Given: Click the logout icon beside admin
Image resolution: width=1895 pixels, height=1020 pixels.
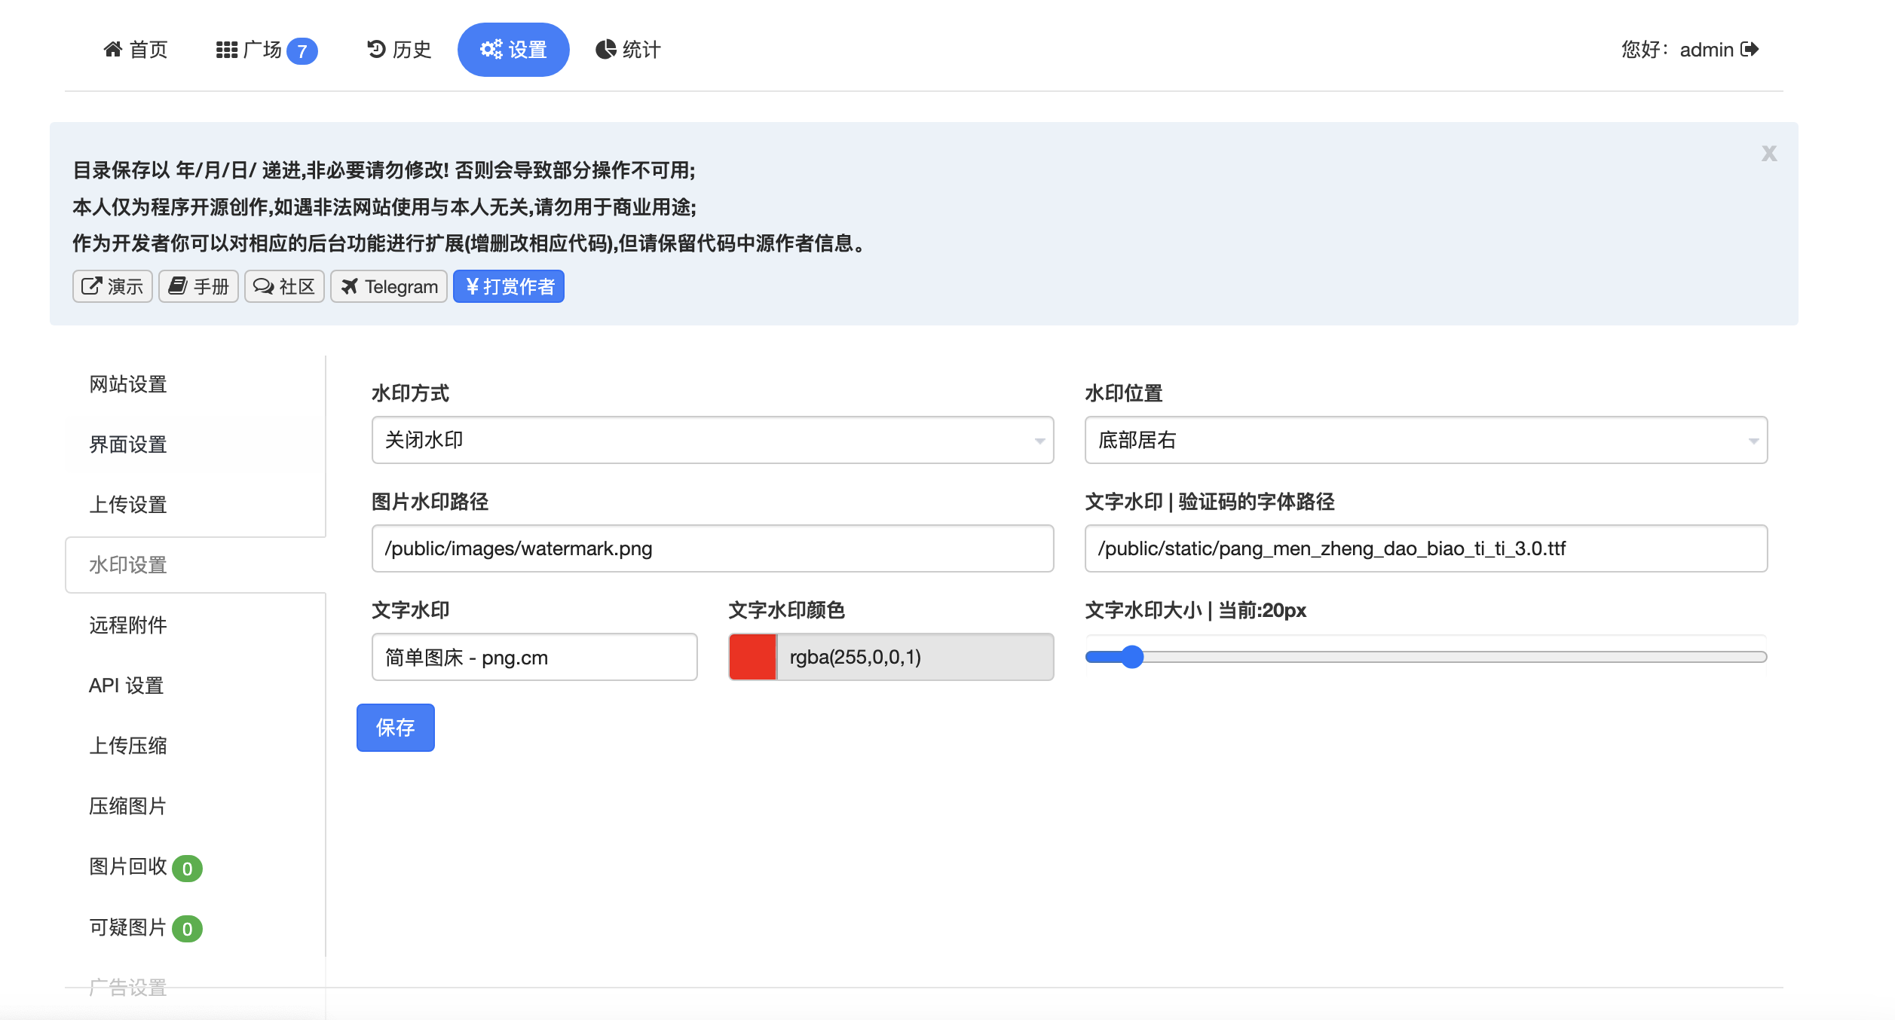Looking at the screenshot, I should [1750, 50].
